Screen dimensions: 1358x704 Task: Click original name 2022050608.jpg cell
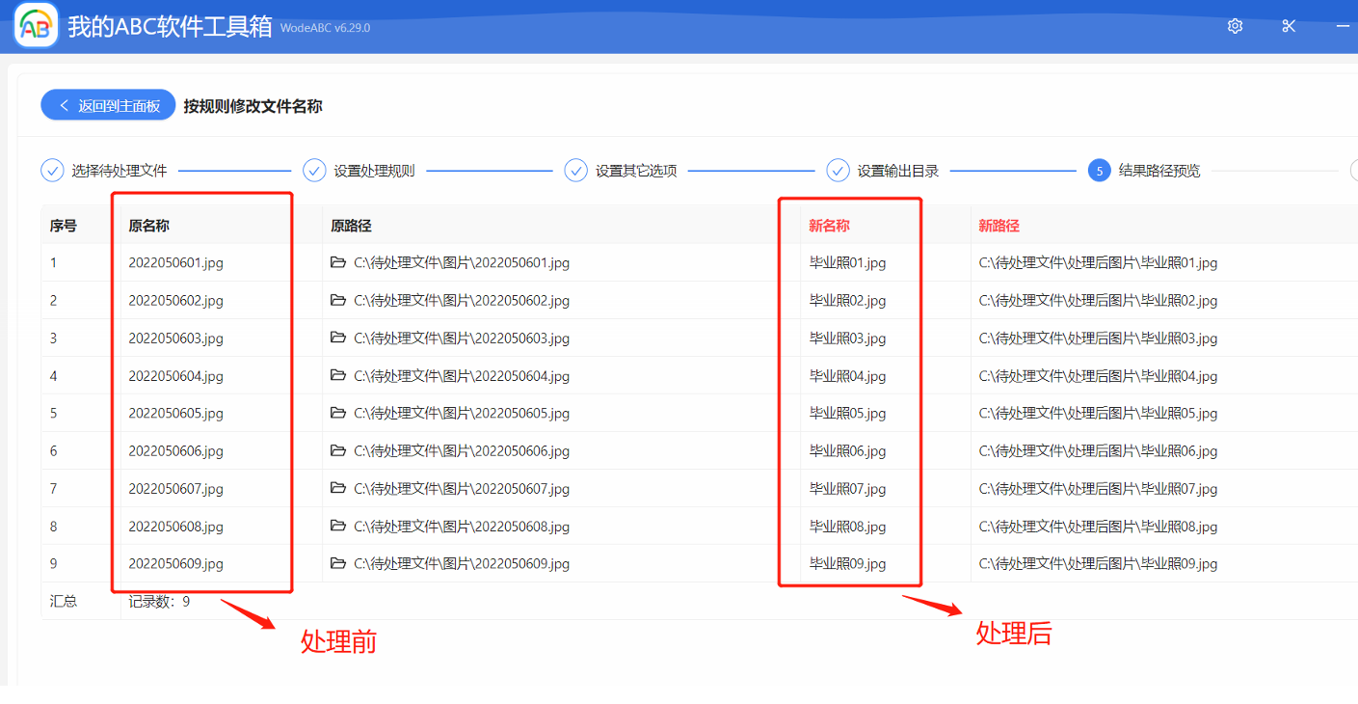coord(175,527)
